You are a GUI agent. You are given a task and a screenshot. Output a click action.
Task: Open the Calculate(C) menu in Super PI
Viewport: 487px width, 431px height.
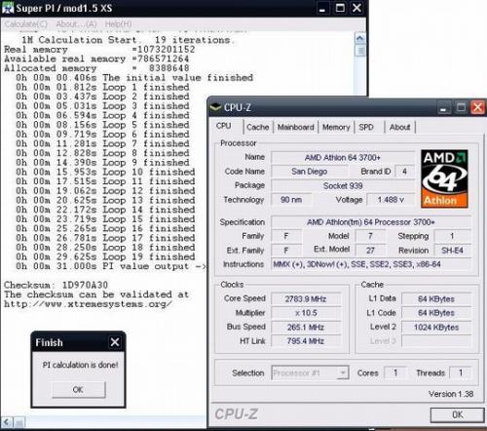(x=26, y=24)
